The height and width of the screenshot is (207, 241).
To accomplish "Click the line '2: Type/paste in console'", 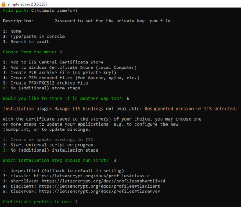I will 34,37.
